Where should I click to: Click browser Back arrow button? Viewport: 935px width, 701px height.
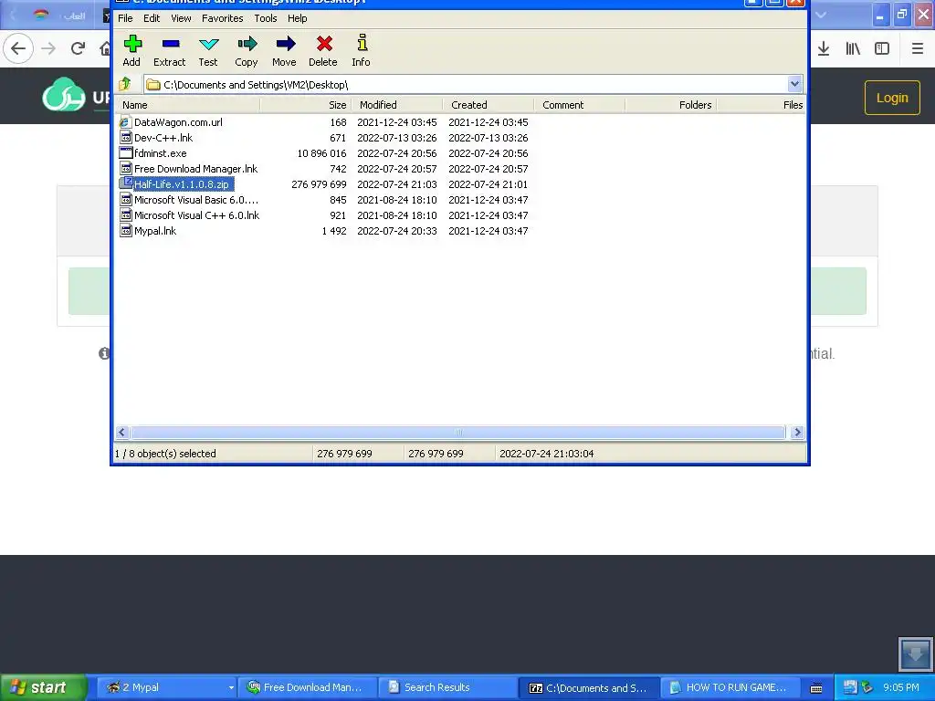pos(18,48)
